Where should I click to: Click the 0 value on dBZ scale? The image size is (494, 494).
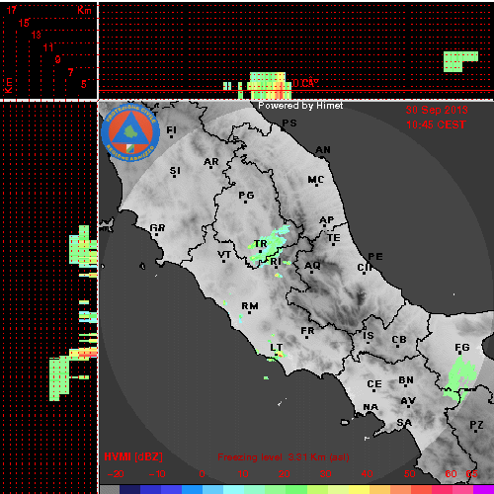202,474
